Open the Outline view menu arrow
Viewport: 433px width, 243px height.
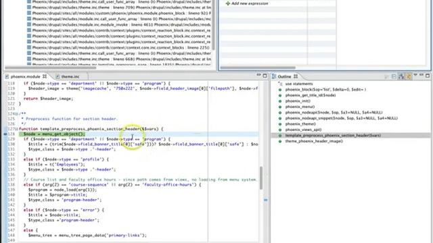click(x=415, y=75)
